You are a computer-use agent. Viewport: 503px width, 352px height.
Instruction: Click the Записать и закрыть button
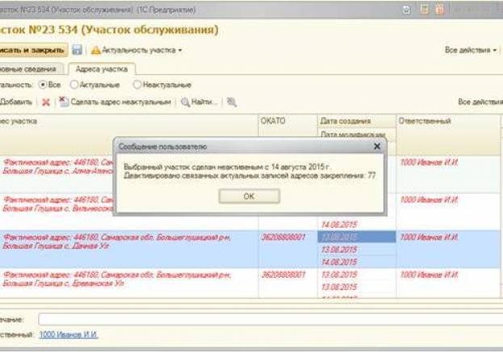tap(32, 50)
